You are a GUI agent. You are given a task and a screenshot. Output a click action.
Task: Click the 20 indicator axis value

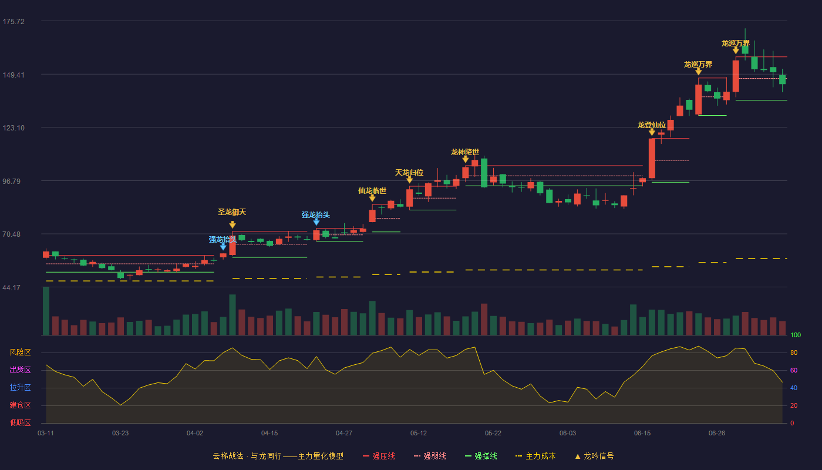(x=793, y=406)
